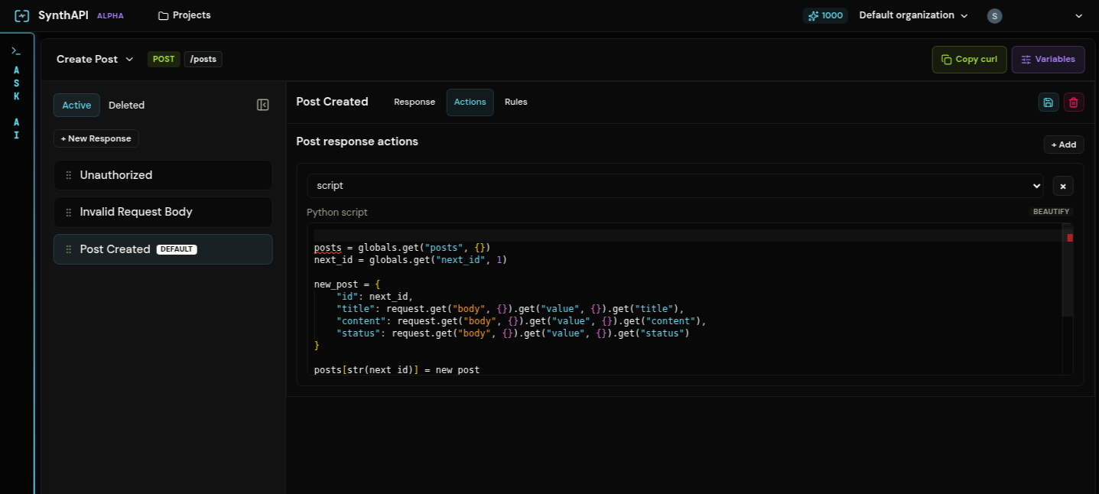
Task: Click the line new_post = {
Action: pos(347,284)
